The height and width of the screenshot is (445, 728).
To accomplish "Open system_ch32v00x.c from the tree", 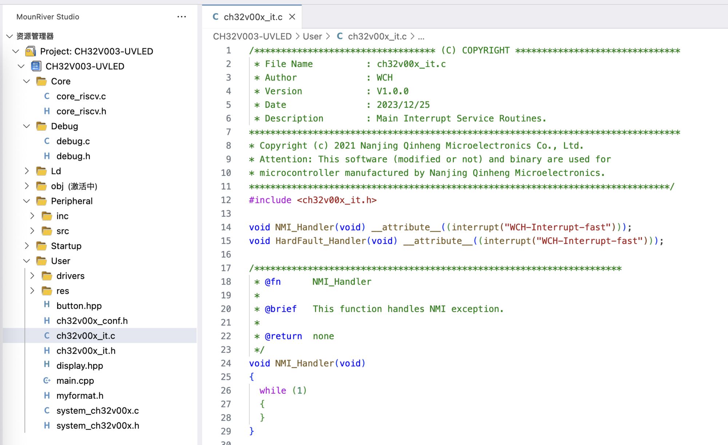I will 98,410.
